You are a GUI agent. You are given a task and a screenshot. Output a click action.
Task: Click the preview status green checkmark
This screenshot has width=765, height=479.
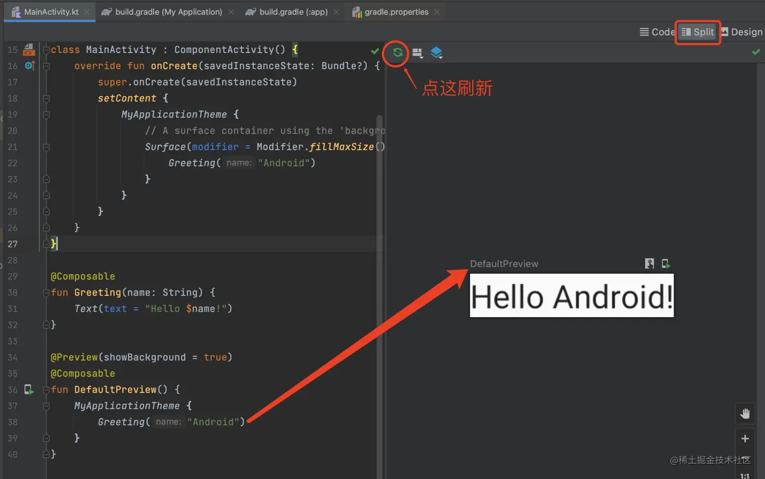(x=756, y=52)
